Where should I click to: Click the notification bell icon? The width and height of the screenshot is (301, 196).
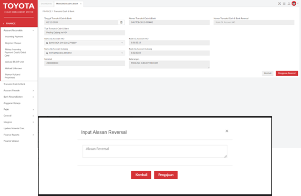(x=289, y=4)
